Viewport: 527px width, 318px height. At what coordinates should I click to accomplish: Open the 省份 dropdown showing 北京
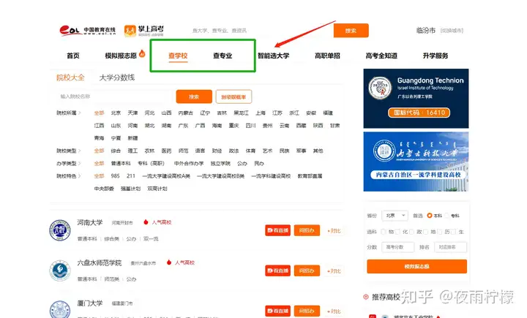395,216
